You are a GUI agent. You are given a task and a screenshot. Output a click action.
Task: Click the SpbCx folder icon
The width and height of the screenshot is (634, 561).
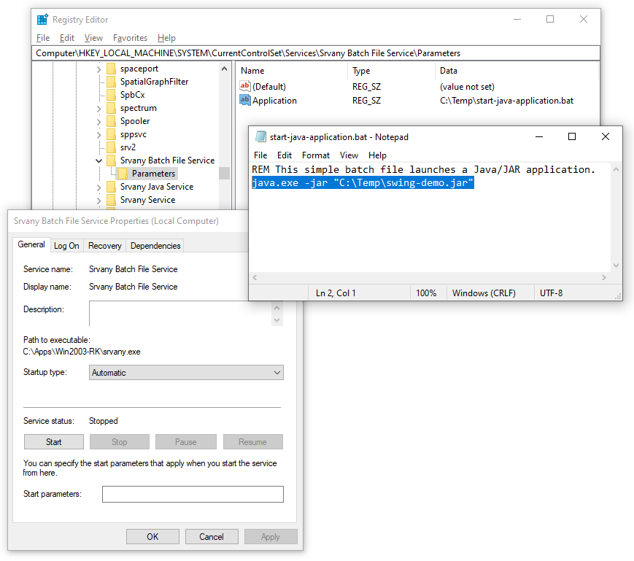111,95
